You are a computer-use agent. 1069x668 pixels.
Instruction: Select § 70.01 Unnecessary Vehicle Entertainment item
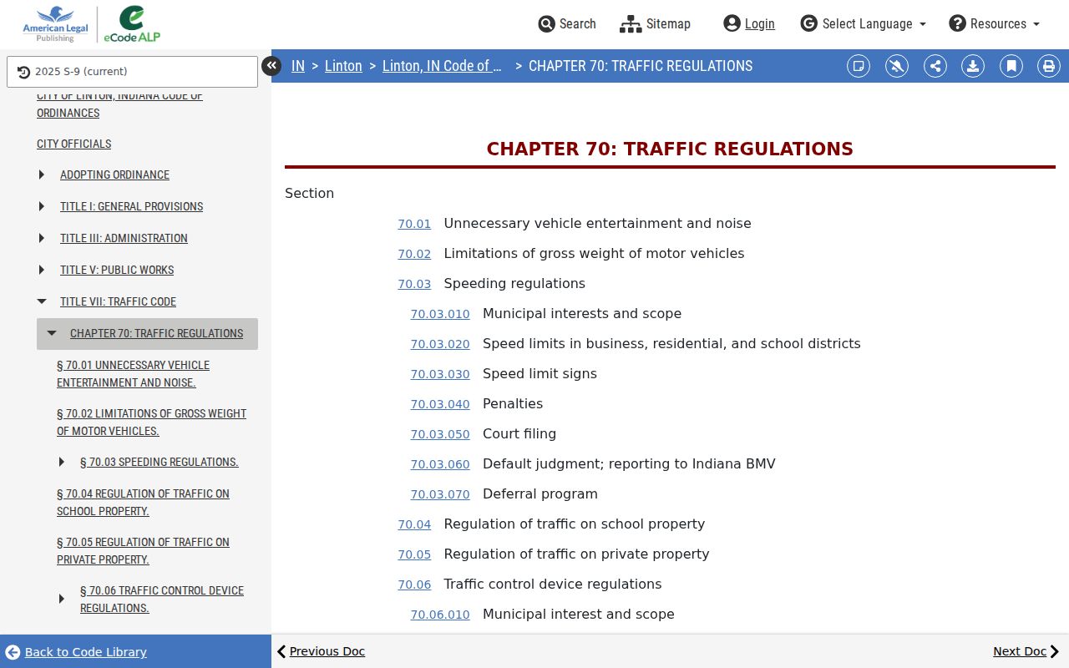coord(133,374)
